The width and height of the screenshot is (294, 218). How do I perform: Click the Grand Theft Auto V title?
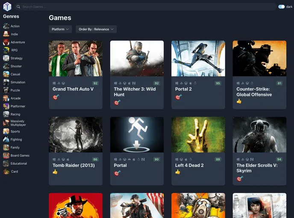tap(73, 89)
